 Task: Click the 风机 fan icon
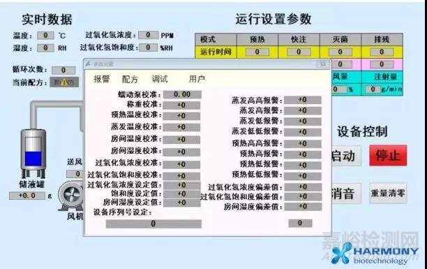[x=71, y=196]
